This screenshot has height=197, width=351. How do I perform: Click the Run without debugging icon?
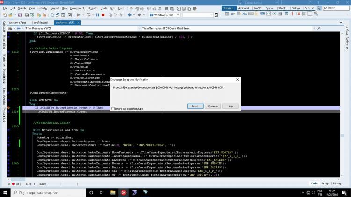pos(88,15)
